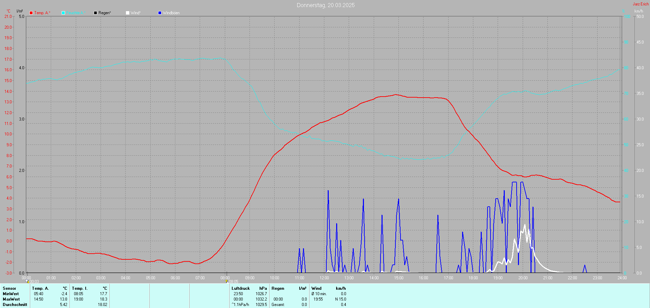Click the 'Sensor' header in the data table
This screenshot has height=308, width=650.
(x=9, y=288)
